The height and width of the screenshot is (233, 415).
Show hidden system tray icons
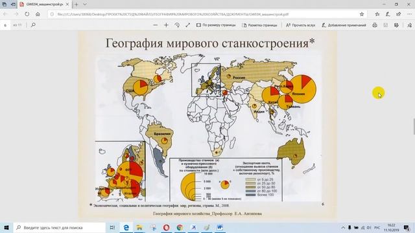pos(343,227)
